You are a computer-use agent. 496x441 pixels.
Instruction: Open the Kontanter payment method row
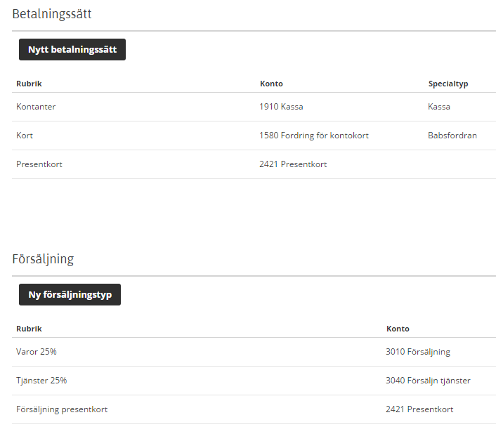coord(36,107)
